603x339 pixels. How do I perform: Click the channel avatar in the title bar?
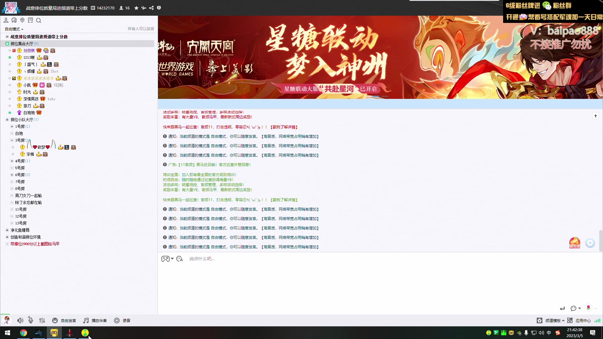11,8
